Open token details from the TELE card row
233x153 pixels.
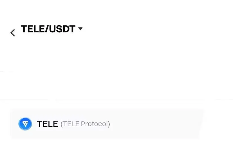click(107, 124)
